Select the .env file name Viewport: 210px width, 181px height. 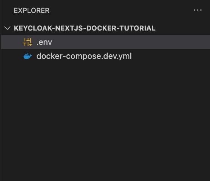tap(44, 42)
